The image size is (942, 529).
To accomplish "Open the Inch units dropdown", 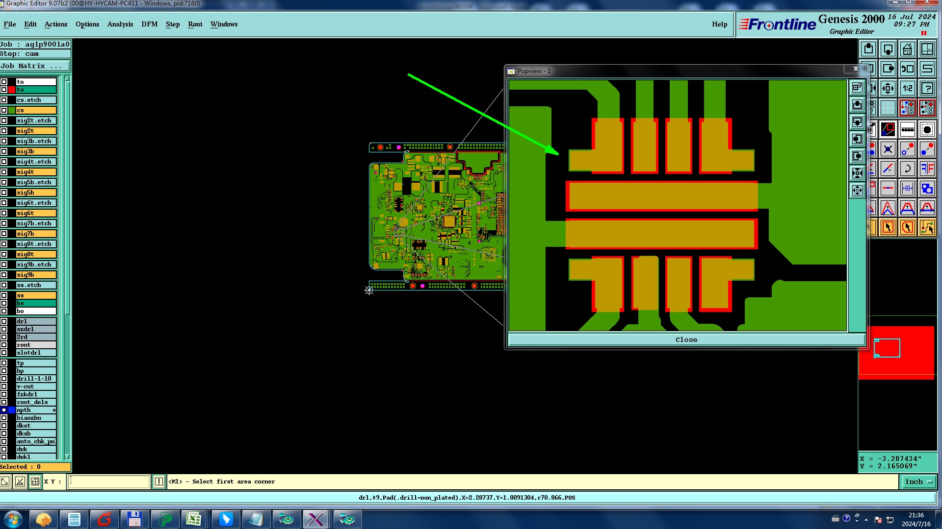I will click(x=918, y=481).
